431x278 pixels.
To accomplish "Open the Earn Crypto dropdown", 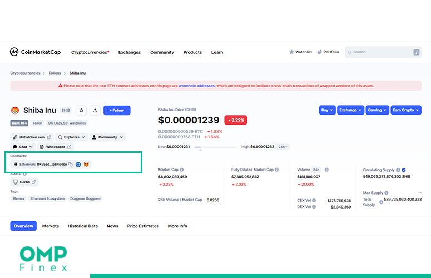I will (406, 110).
